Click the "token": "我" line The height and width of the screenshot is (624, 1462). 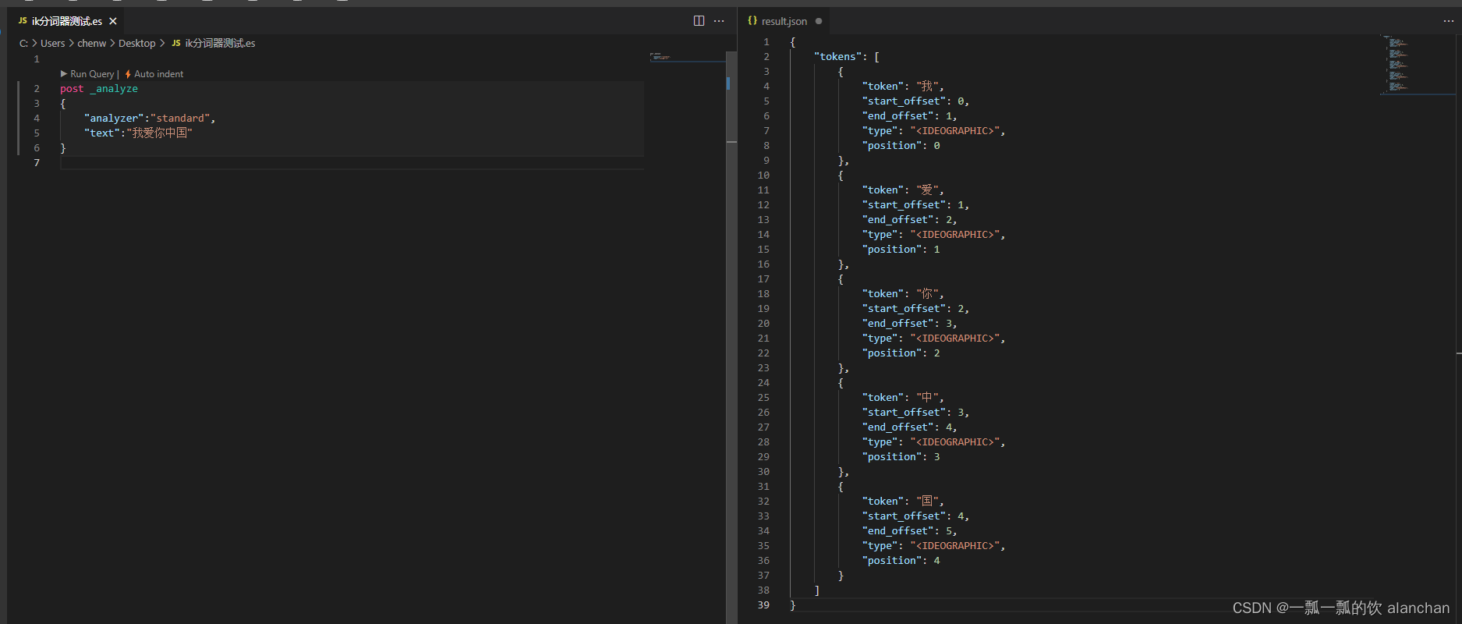903,87
